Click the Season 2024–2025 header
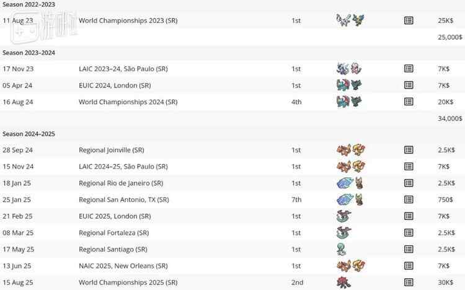The width and height of the screenshot is (465, 290). pos(29,134)
